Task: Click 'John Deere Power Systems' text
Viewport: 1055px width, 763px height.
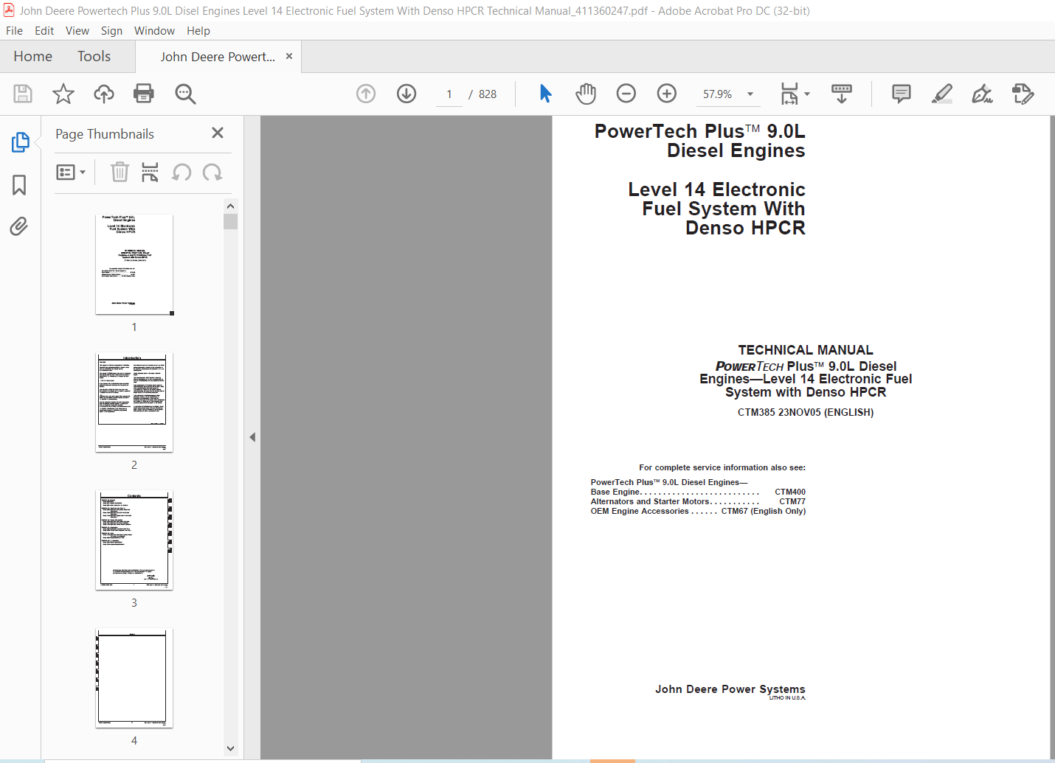Action: (730, 689)
